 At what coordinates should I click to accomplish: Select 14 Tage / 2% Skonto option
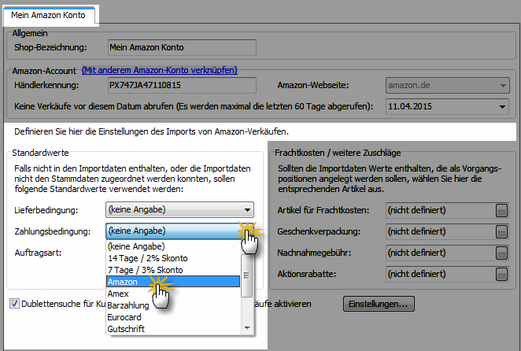(173, 258)
